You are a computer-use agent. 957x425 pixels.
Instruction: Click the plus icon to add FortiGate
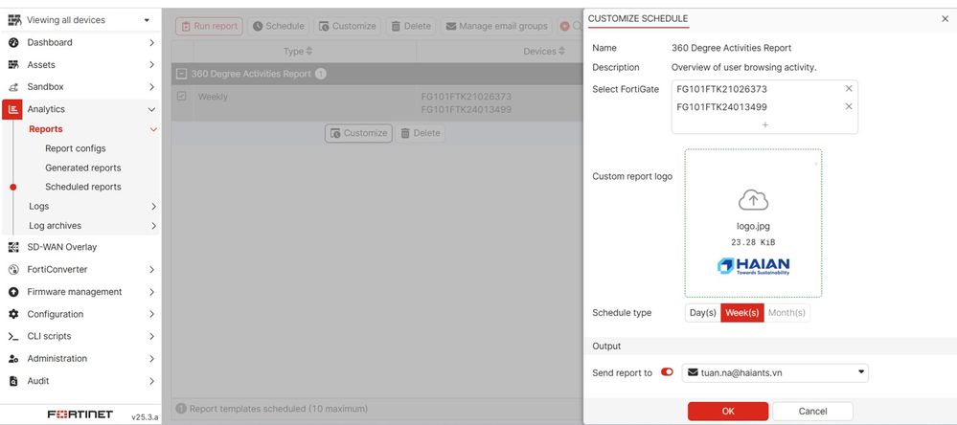click(764, 124)
